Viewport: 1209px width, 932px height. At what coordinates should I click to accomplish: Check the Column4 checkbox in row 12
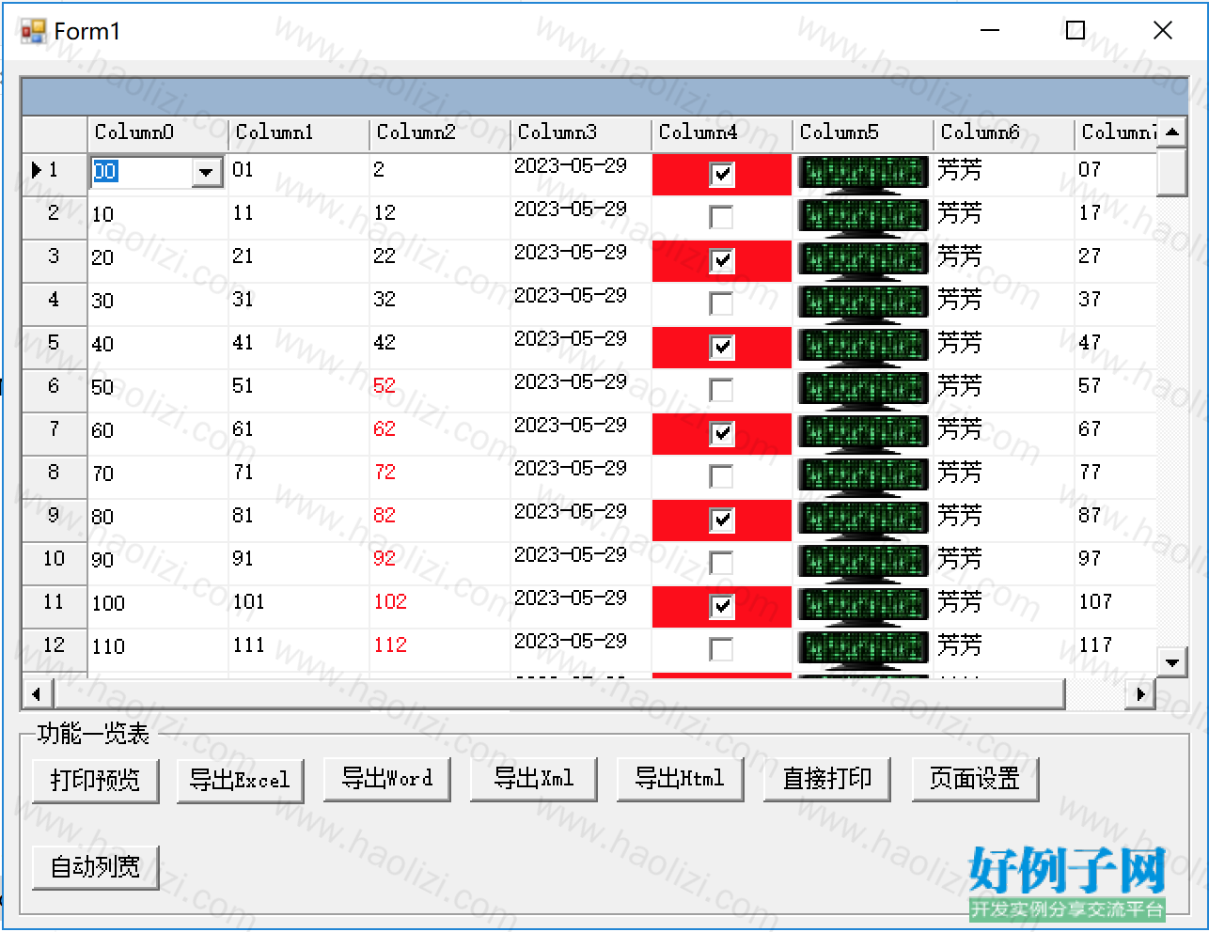[x=721, y=649]
